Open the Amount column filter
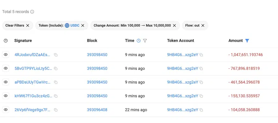The height and width of the screenshot is (123, 278). point(247,41)
